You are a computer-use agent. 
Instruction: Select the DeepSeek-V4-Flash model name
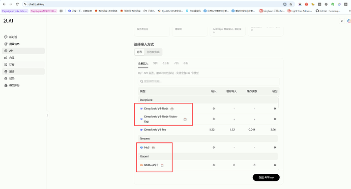156,109
